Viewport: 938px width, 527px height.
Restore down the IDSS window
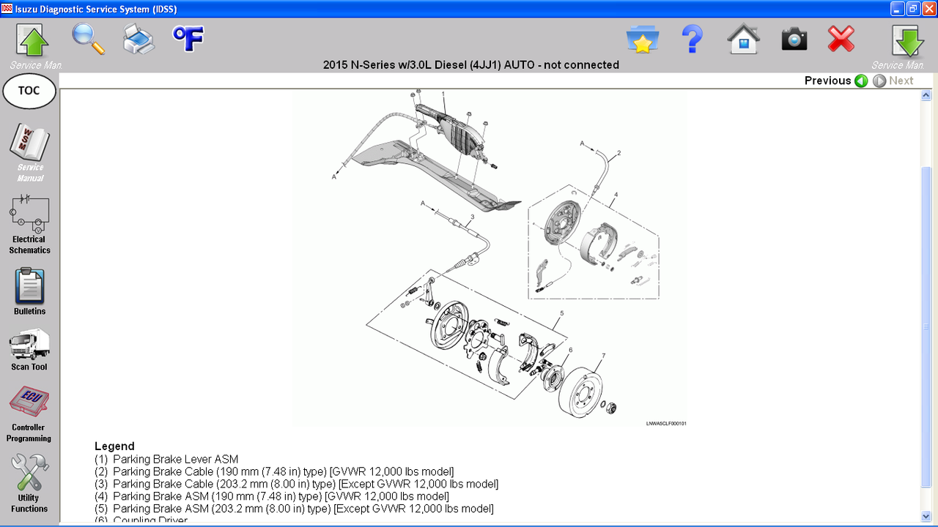(x=913, y=9)
